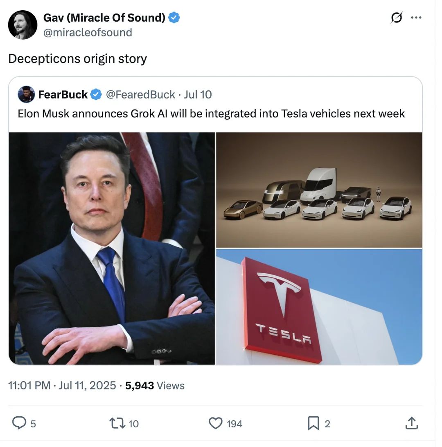Open the Gav (Miracle Of Sound) name link
Viewport: 442px width, 447px height.
click(104, 18)
